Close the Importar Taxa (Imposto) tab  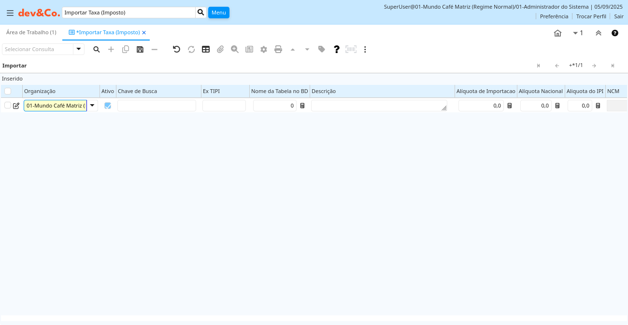point(144,33)
